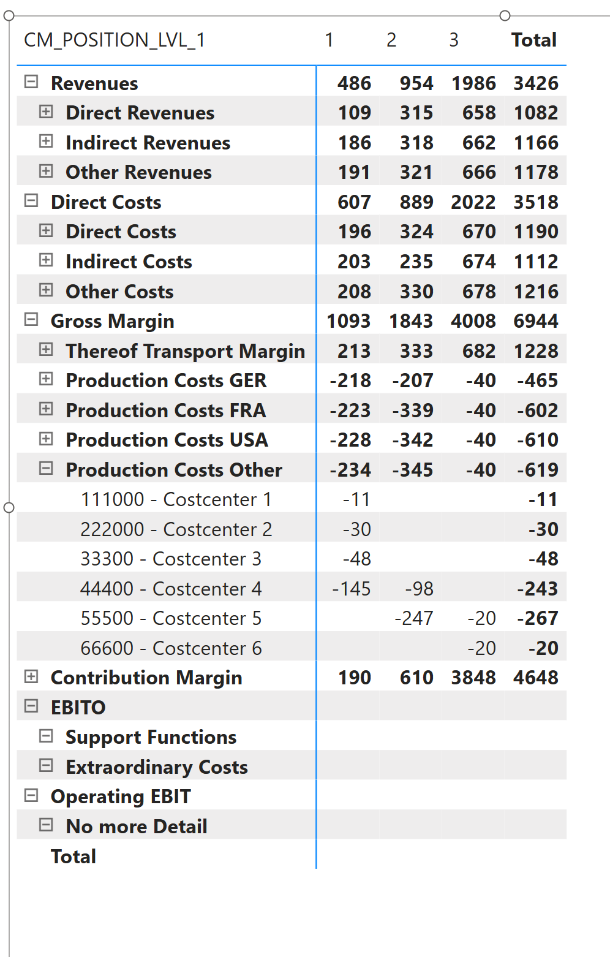The width and height of the screenshot is (610, 957).
Task: Expand Production Costs GER row
Action: point(46,379)
